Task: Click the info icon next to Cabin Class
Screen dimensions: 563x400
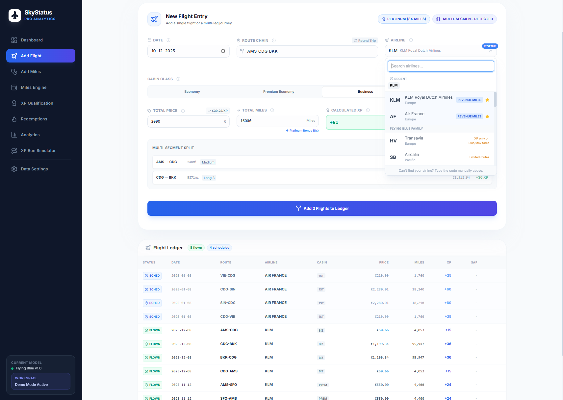Action: (178, 79)
